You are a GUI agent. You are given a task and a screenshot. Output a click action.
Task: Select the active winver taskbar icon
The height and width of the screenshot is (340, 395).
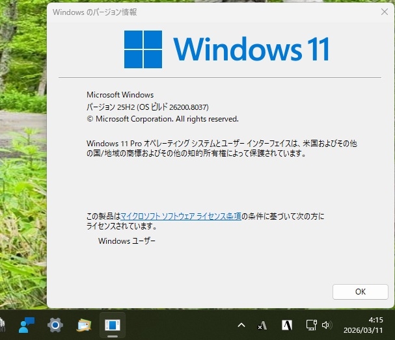113,325
